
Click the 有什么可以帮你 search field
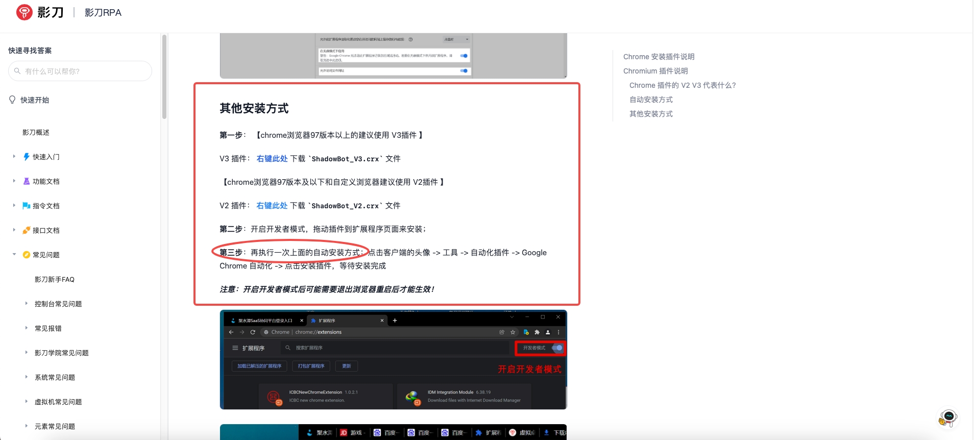pos(82,71)
